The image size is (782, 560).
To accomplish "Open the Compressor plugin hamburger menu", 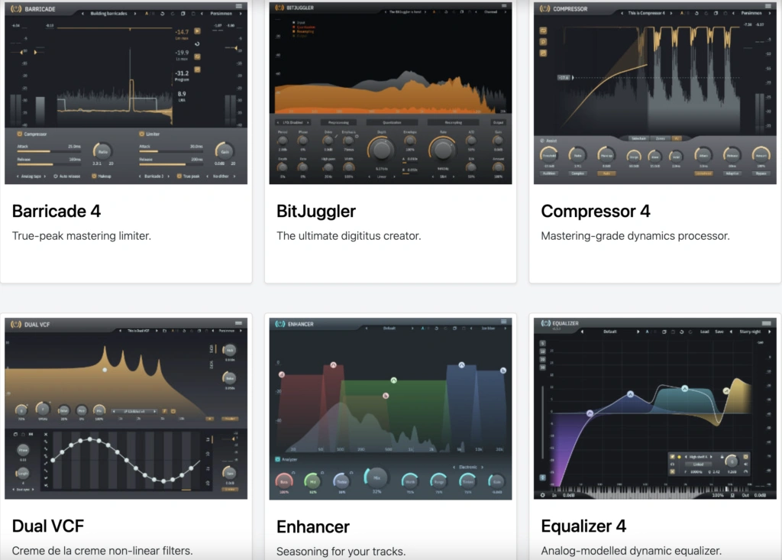I will point(767,6).
